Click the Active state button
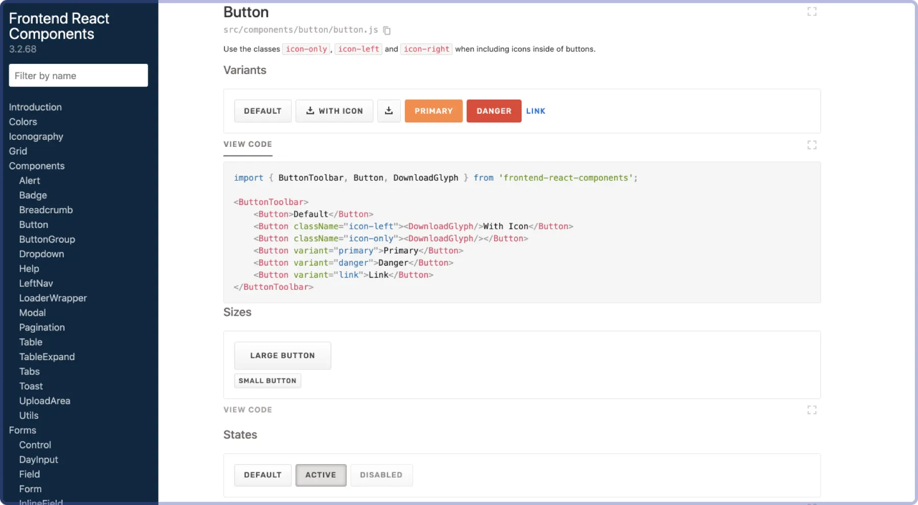The height and width of the screenshot is (505, 918). (x=321, y=475)
